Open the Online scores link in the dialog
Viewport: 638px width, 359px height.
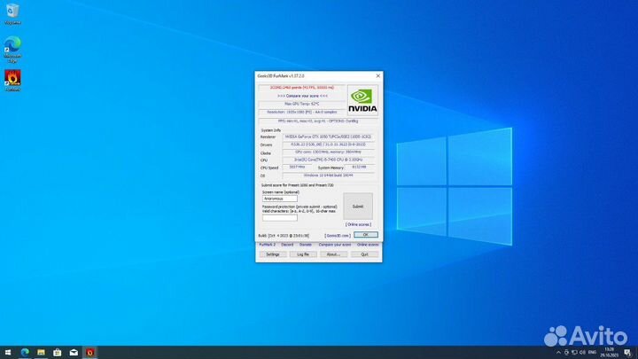click(358, 224)
